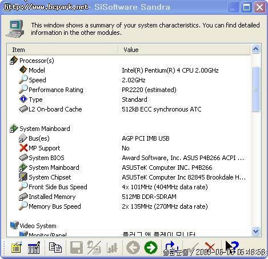This screenshot has width=268, height=259.
Task: Select the Memory Bus Speed row label
Action: [x=55, y=206]
